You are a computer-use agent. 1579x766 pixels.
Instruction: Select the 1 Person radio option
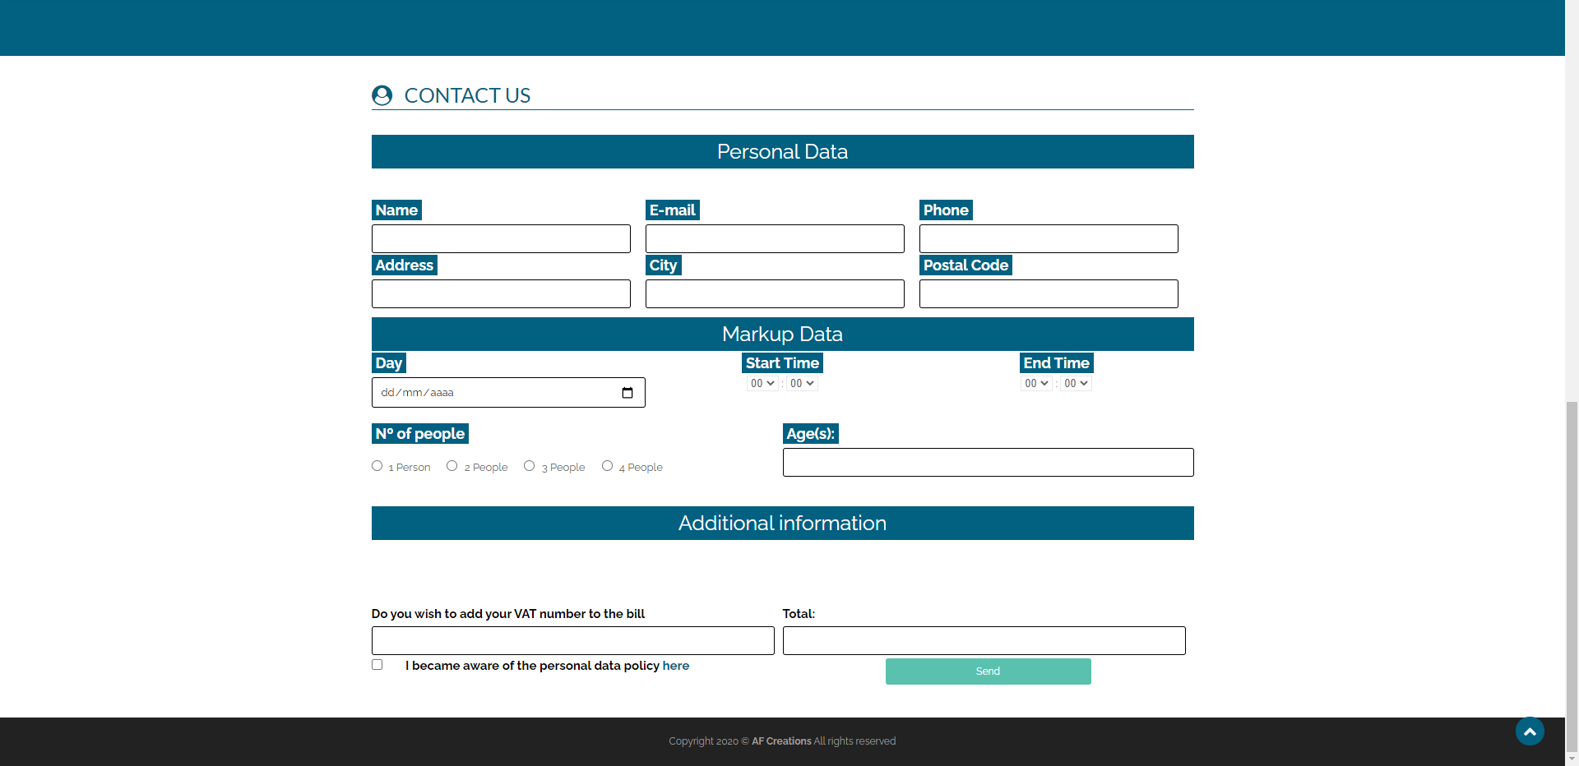tap(377, 466)
